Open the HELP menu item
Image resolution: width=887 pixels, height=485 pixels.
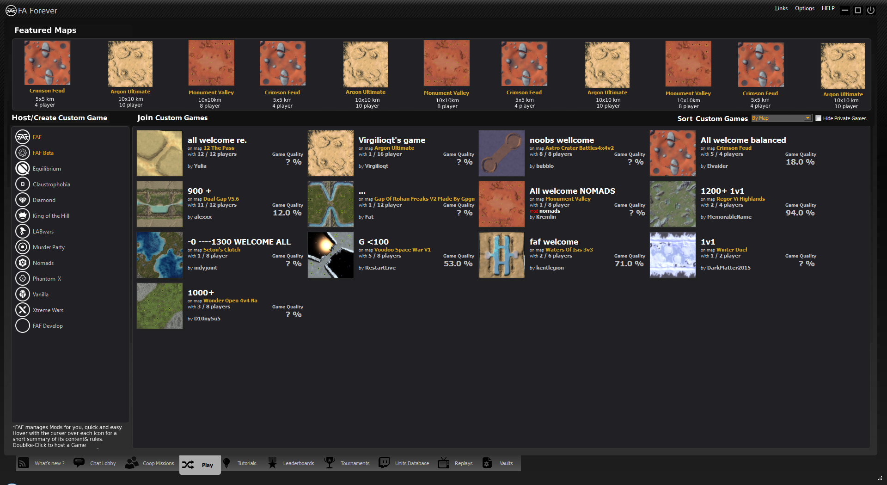coord(828,8)
